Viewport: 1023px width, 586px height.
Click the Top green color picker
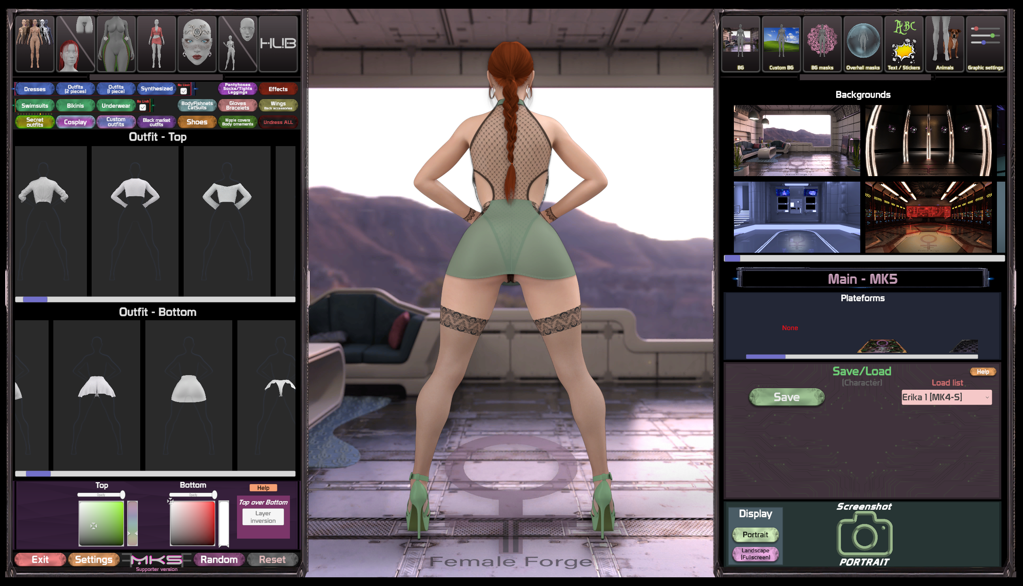point(101,523)
